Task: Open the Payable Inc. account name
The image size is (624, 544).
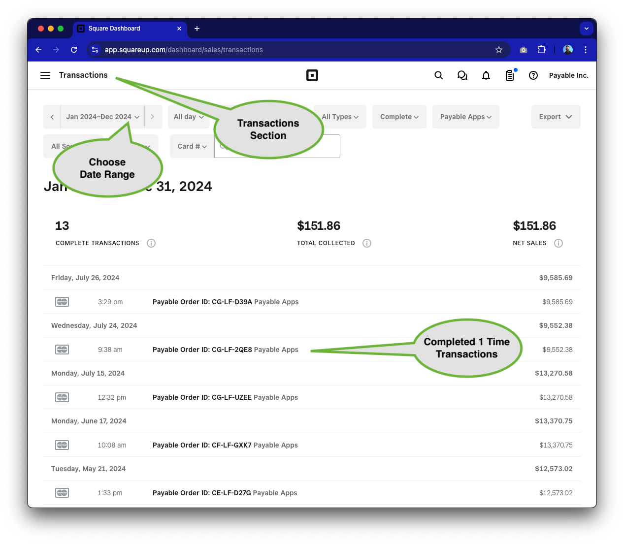Action: tap(569, 75)
